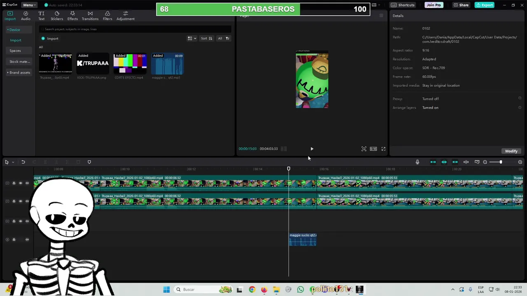The width and height of the screenshot is (527, 296).
Task: Open the pointer tool mode dropdown
Action: 13,162
